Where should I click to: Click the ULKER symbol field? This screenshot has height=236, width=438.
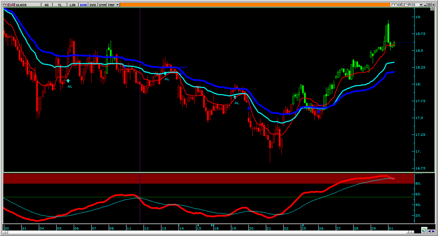pyautogui.click(x=28, y=5)
